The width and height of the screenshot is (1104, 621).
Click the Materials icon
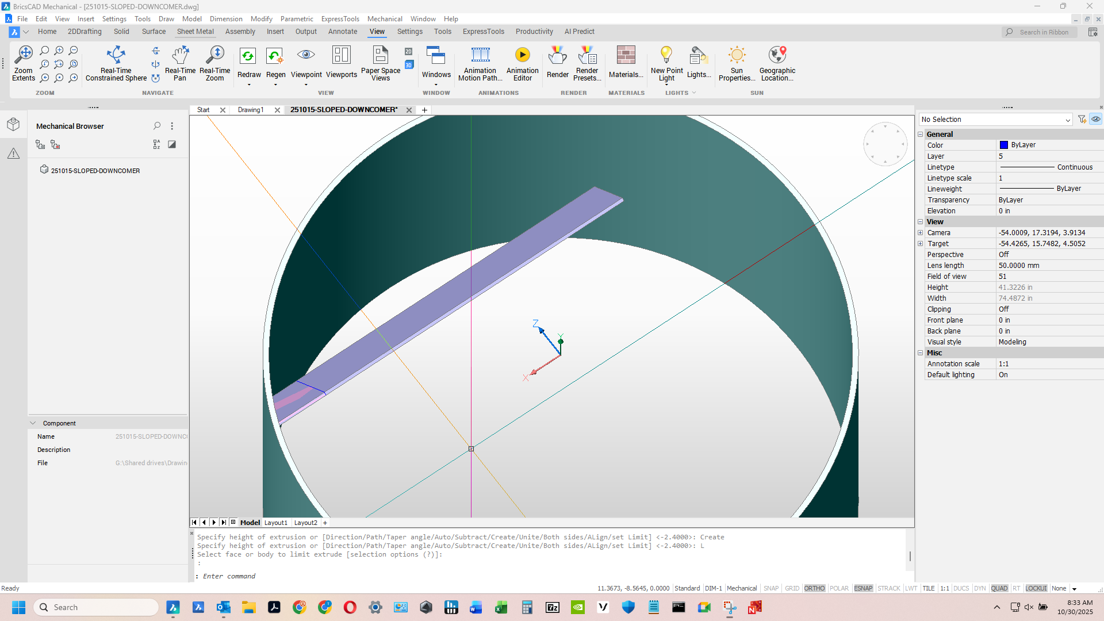(626, 56)
